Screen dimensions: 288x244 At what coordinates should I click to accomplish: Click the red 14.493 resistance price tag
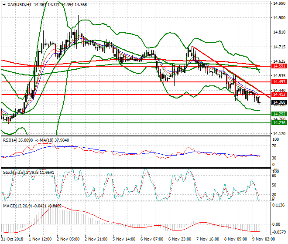278,81
